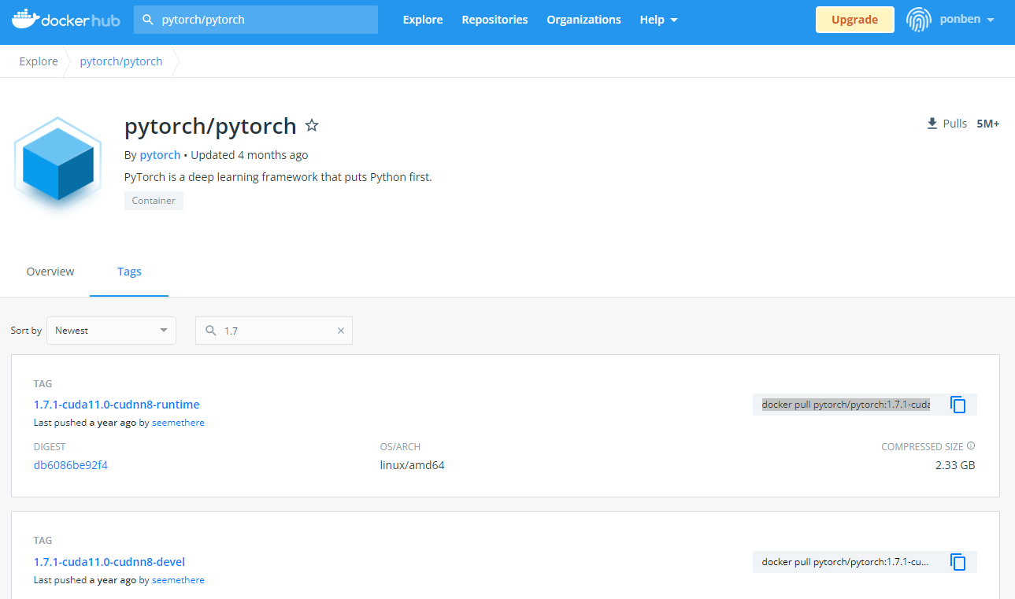
Task: Click the tag filter field containing 1.7
Action: point(274,331)
